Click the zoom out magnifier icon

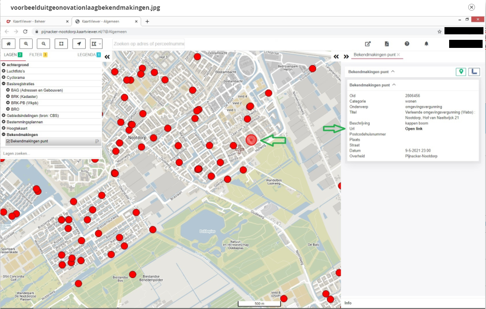click(x=44, y=44)
